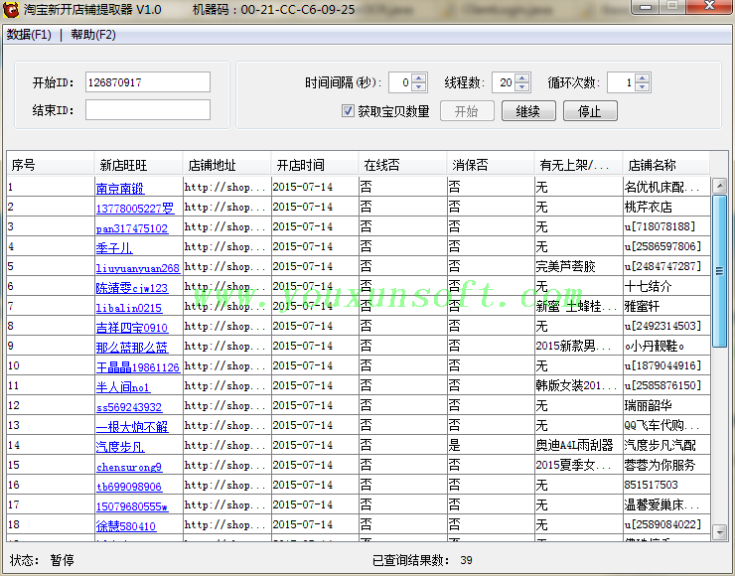Open the chensurong9 seller link

129,467
